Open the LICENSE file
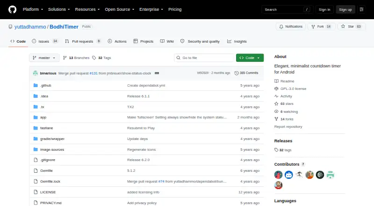The width and height of the screenshot is (374, 206). [x=48, y=192]
